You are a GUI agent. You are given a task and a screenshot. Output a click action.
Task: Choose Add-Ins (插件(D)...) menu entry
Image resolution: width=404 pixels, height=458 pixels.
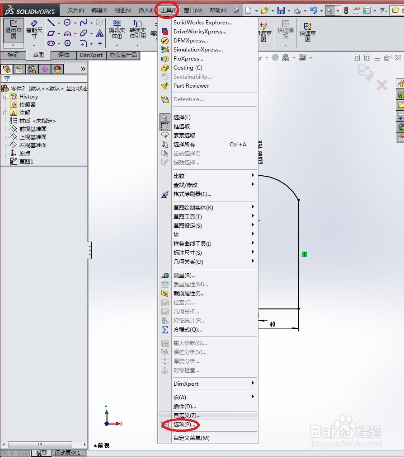(x=208, y=407)
